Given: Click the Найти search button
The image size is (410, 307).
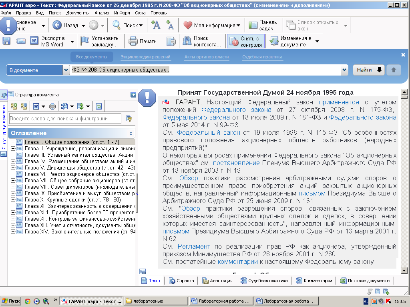Looking at the screenshot, I should tap(369, 70).
